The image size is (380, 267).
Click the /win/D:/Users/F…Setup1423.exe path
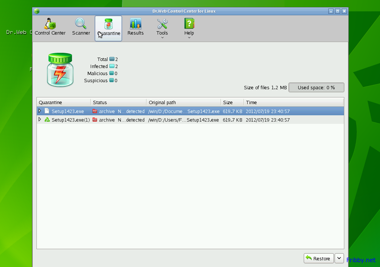183,120
